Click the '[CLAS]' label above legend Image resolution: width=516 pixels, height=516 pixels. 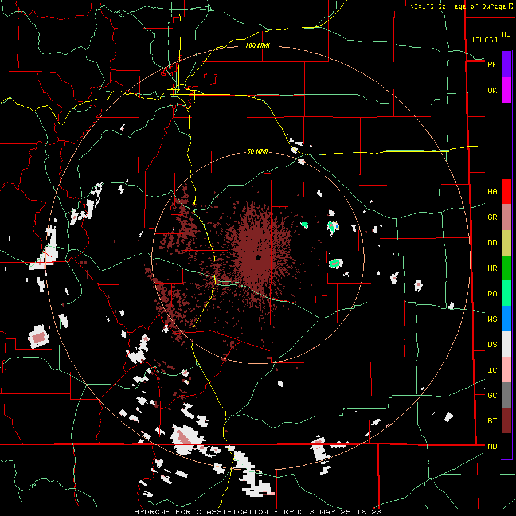point(484,40)
